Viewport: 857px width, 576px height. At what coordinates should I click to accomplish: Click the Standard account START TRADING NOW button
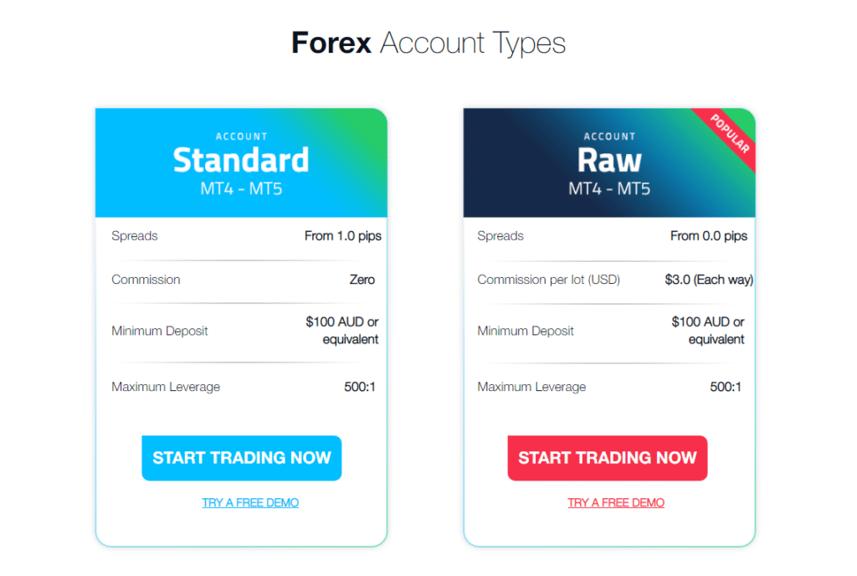[241, 458]
